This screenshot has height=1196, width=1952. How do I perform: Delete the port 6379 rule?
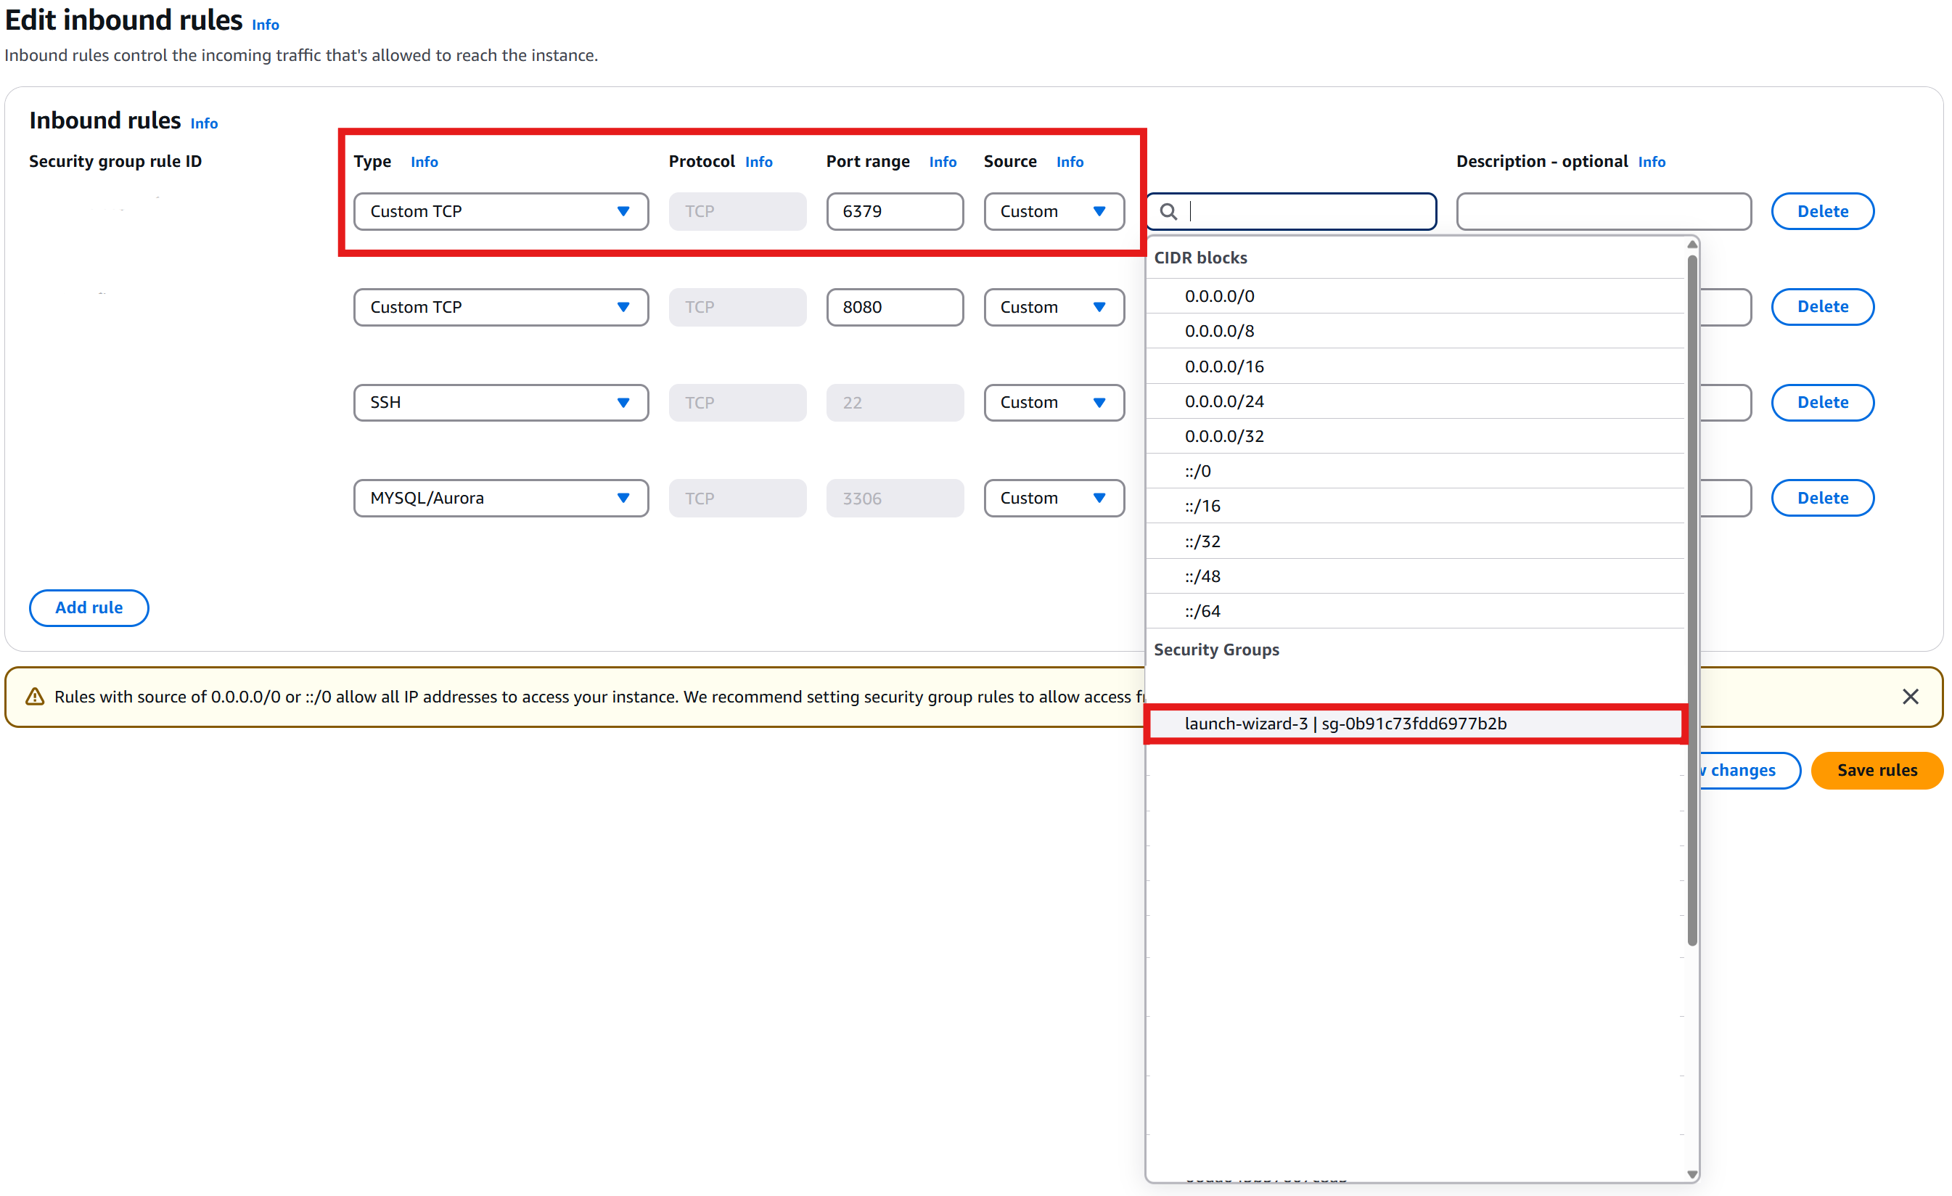point(1821,211)
